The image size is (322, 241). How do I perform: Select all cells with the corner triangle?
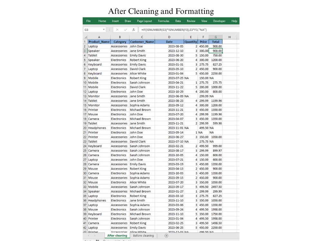click(x=85, y=37)
